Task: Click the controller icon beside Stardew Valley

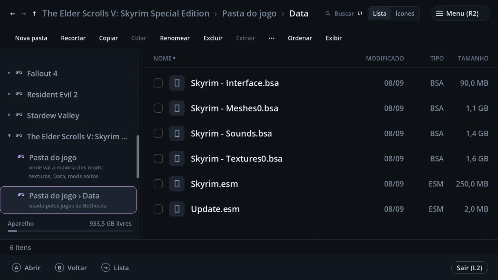Action: (x=19, y=115)
